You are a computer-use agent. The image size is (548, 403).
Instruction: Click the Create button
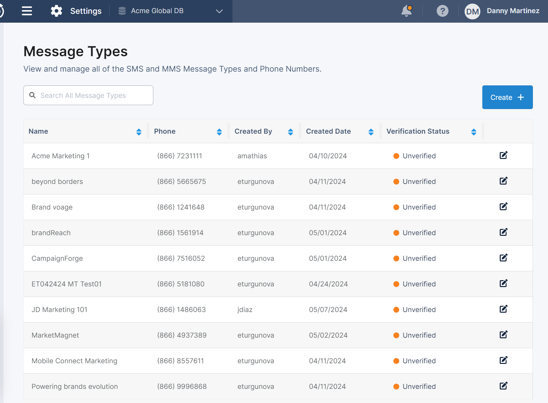point(507,97)
